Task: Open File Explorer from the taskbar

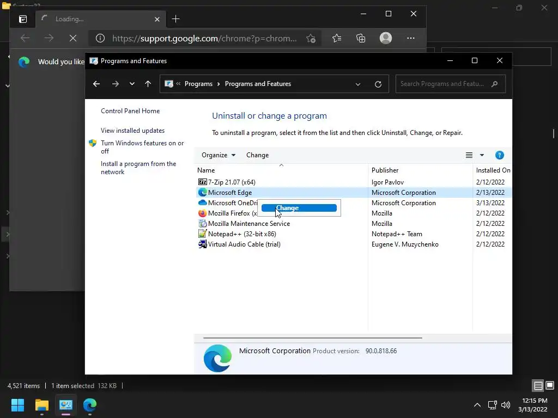Action: (41, 405)
